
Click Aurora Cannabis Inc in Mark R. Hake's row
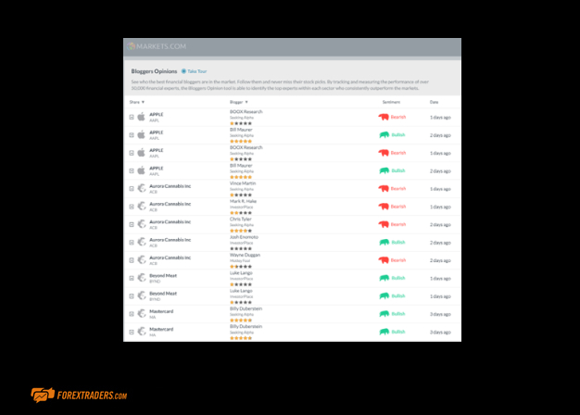170,204
